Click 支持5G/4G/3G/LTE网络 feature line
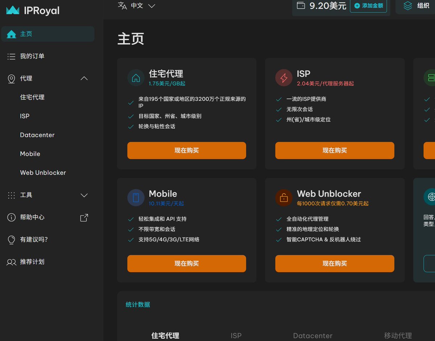This screenshot has height=341, width=435. point(169,239)
